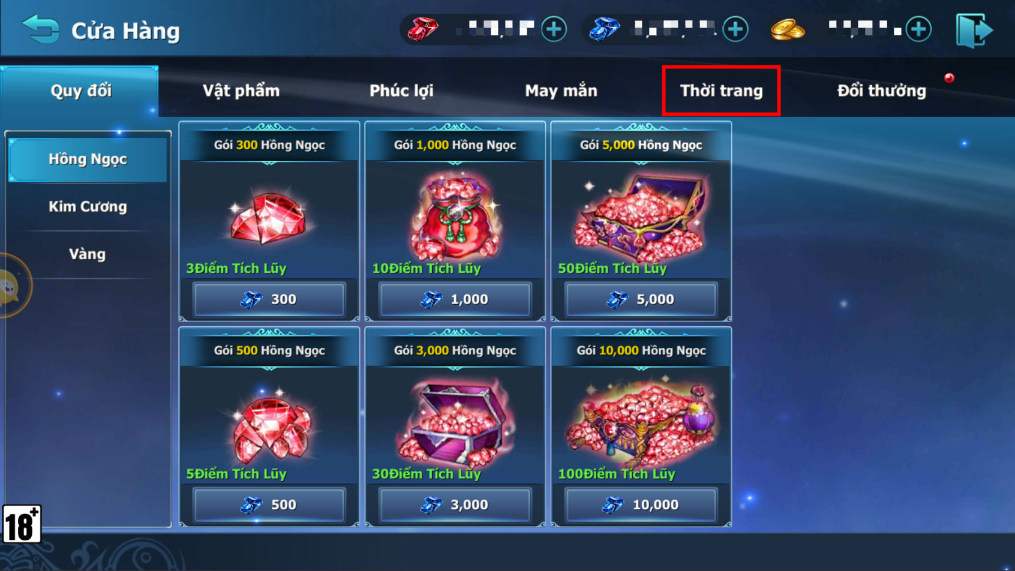This screenshot has height=571, width=1015.
Task: Add more red rubies with plus icon
Action: coord(554,29)
